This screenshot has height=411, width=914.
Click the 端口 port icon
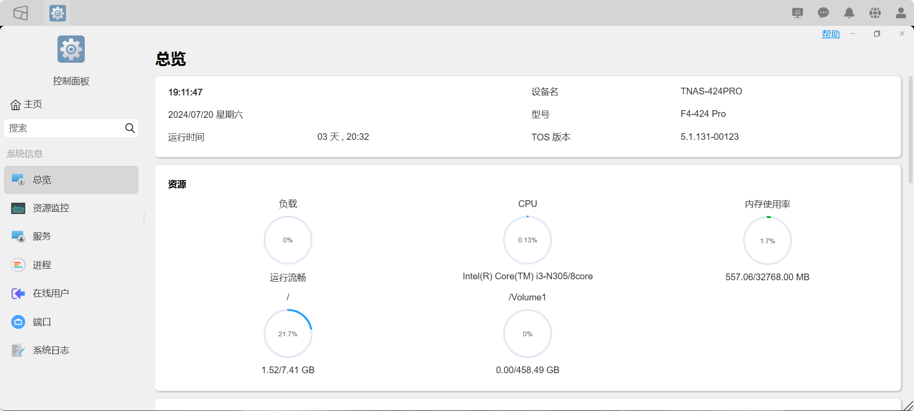[x=18, y=322]
